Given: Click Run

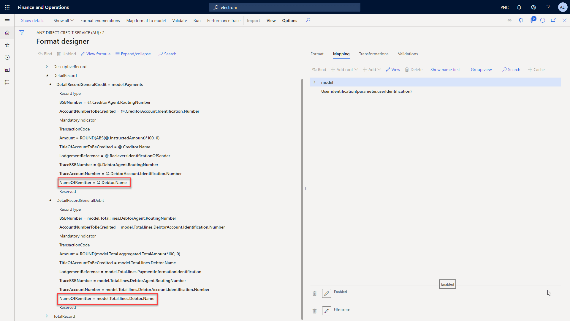Looking at the screenshot, I should click(x=197, y=21).
